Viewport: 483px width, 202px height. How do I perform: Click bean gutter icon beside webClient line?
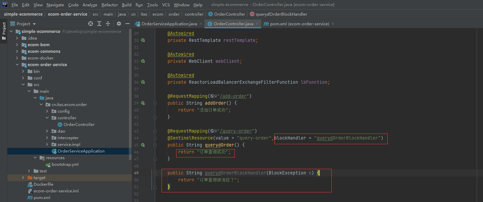click(x=143, y=61)
